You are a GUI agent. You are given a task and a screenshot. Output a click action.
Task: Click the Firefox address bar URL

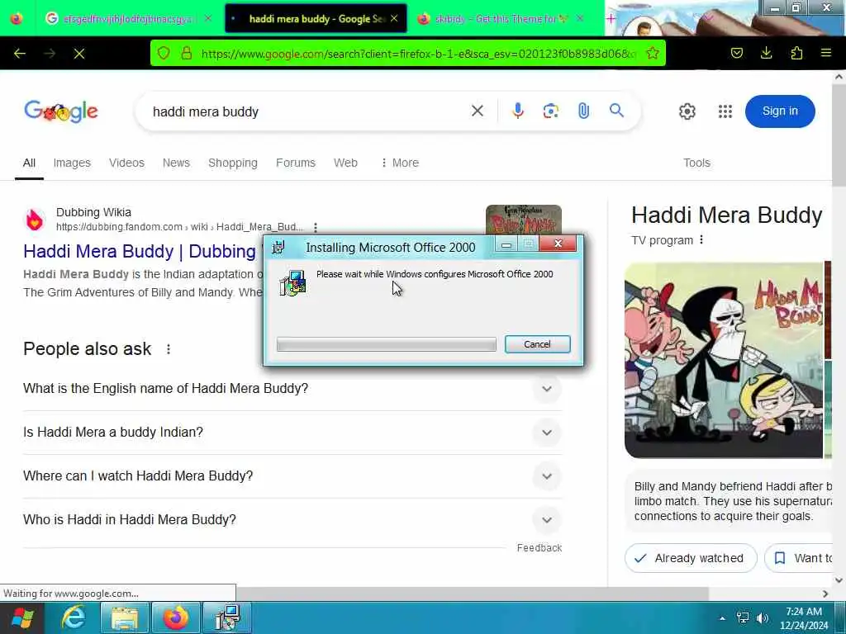coord(418,54)
